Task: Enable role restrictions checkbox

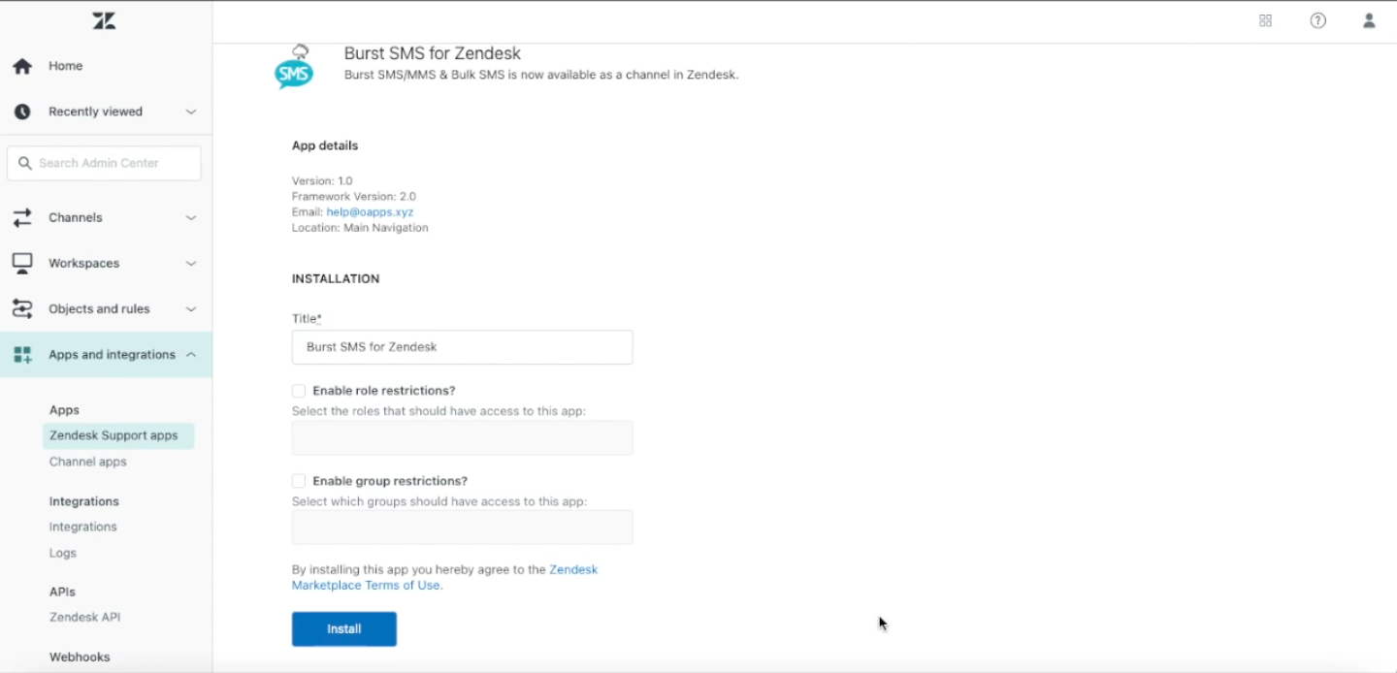Action: (x=299, y=391)
